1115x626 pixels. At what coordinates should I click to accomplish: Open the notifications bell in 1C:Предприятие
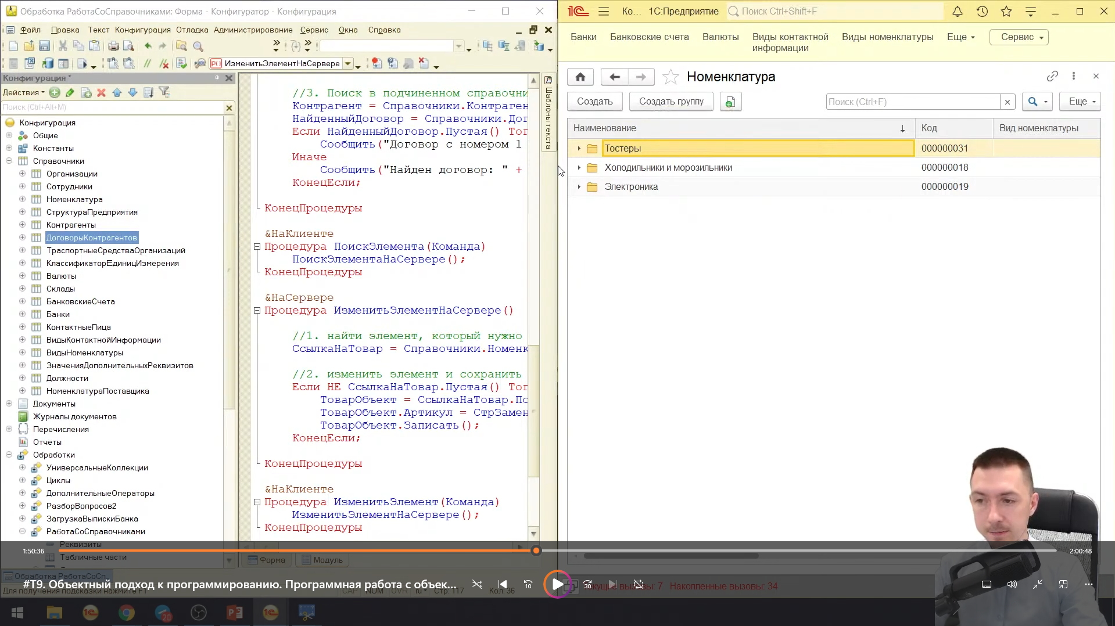point(957,11)
